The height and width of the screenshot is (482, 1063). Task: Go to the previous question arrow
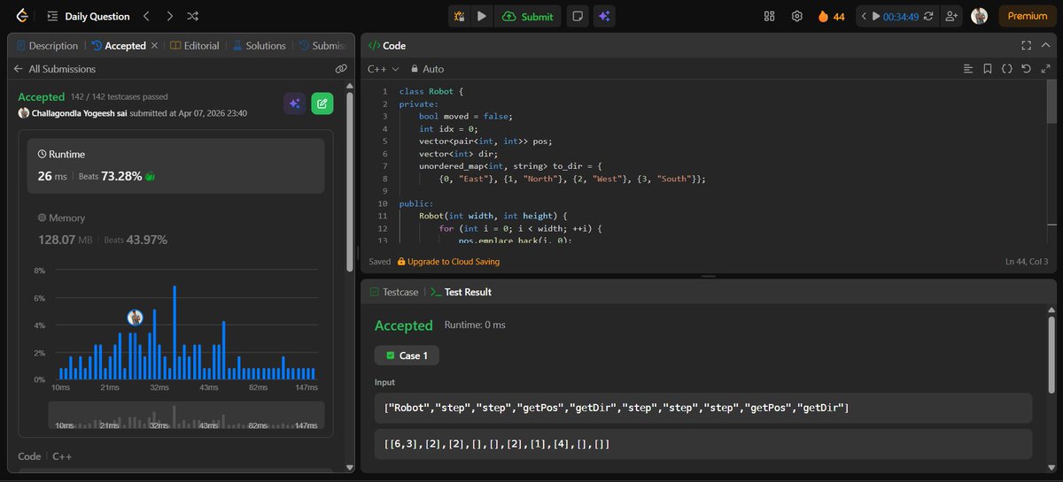coord(147,16)
